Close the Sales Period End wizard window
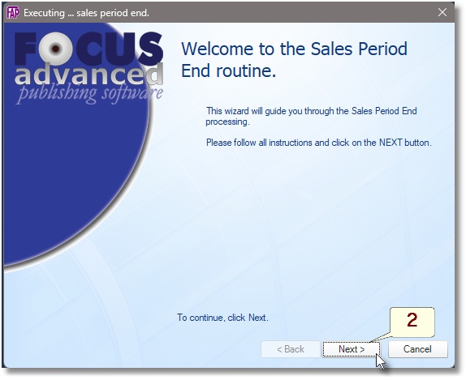Screen dimensions: 466x380 pyautogui.click(x=442, y=12)
